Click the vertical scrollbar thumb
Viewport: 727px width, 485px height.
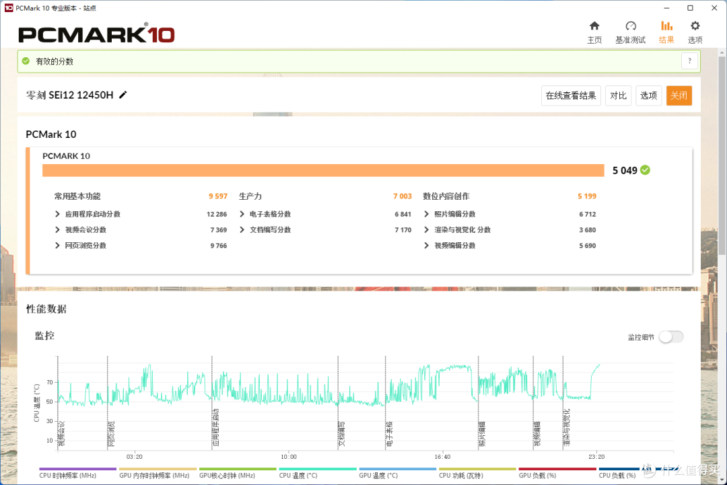(x=722, y=155)
